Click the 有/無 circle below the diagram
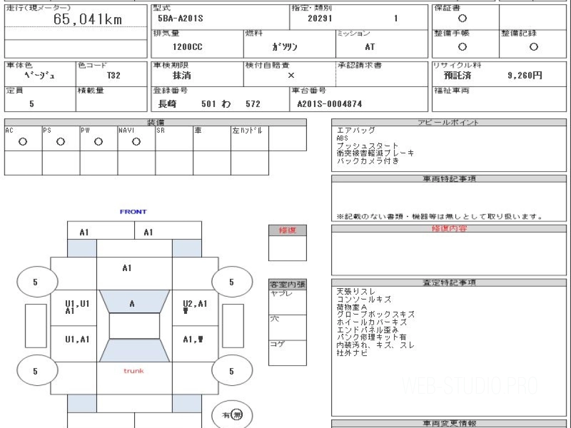Viewport: 571px width, 428px height. 232,415
